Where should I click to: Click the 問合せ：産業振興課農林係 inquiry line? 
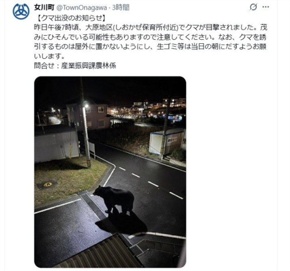(75, 66)
